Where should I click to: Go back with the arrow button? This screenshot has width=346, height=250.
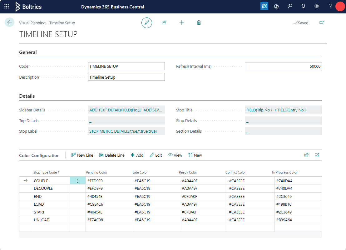pyautogui.click(x=9, y=22)
